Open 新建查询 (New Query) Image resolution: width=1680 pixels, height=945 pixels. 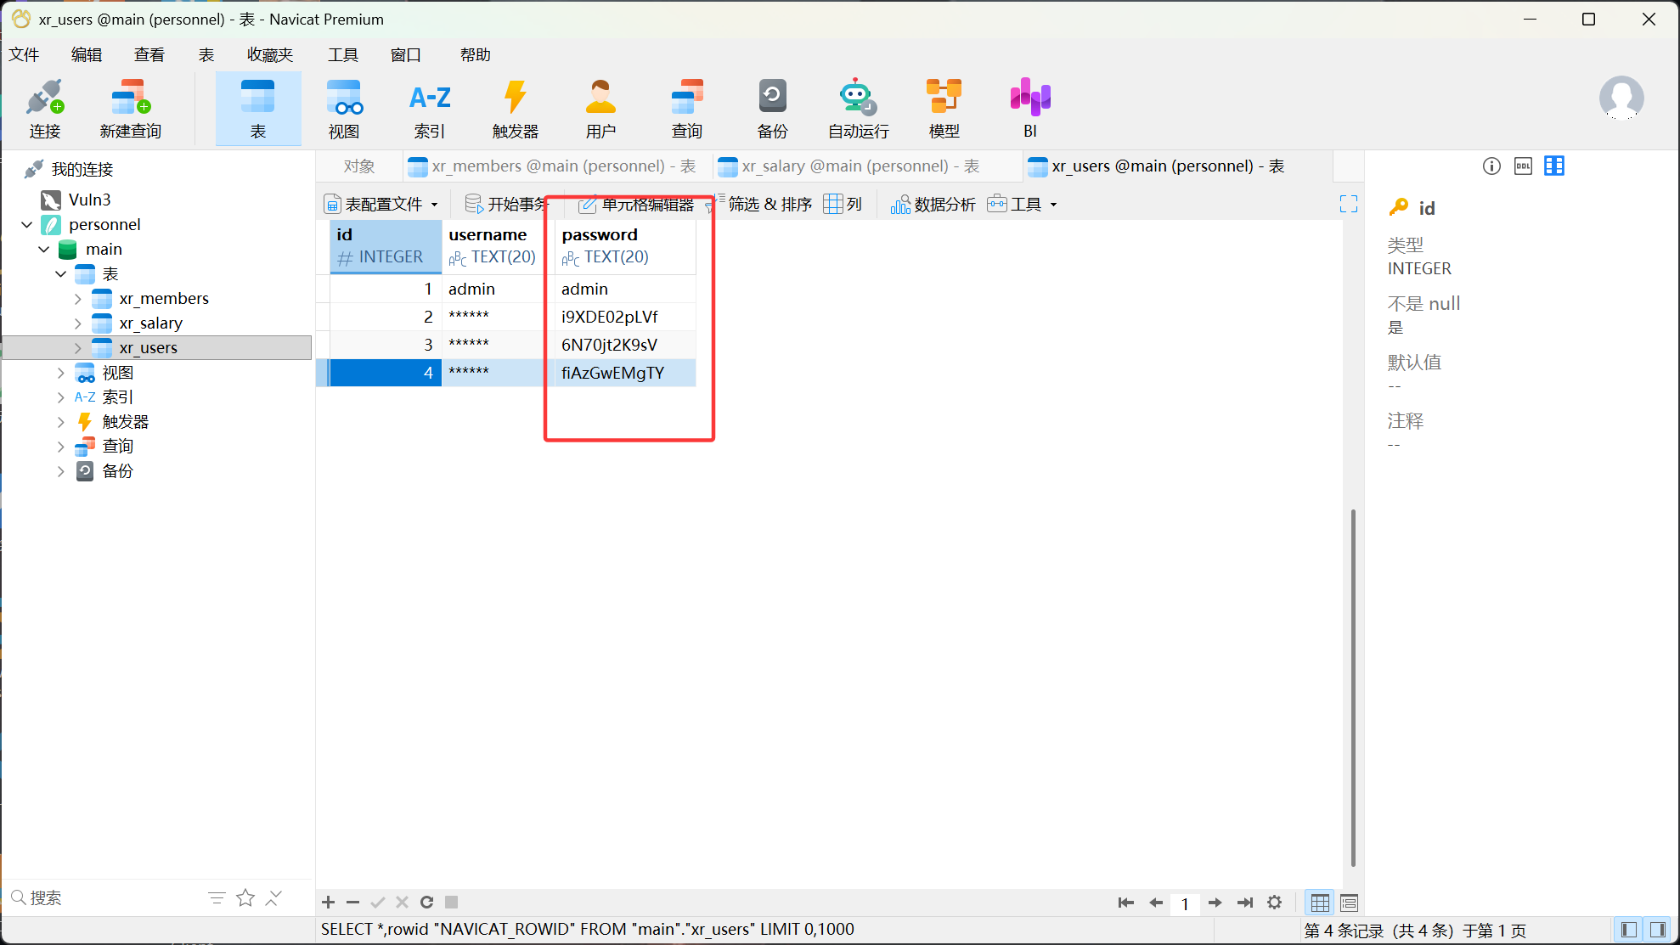tap(130, 108)
